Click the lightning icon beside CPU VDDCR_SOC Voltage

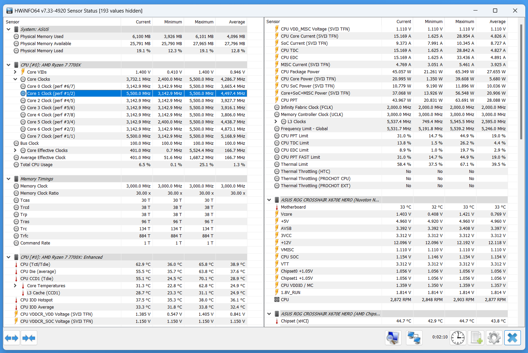tap(16, 321)
